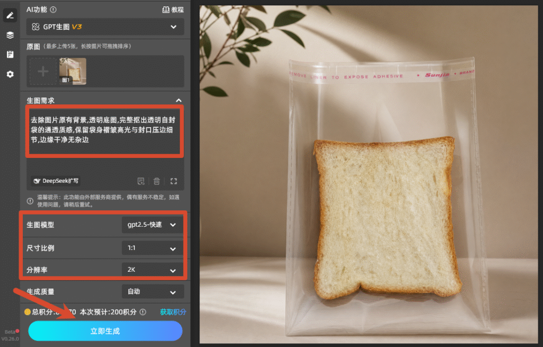Open the 生图模型 gpt2.5-快速 dropdown
This screenshot has width=543, height=347.
tap(152, 225)
